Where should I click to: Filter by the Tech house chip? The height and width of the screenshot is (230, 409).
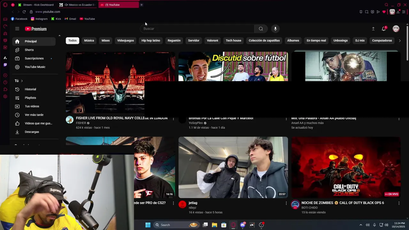(x=234, y=41)
